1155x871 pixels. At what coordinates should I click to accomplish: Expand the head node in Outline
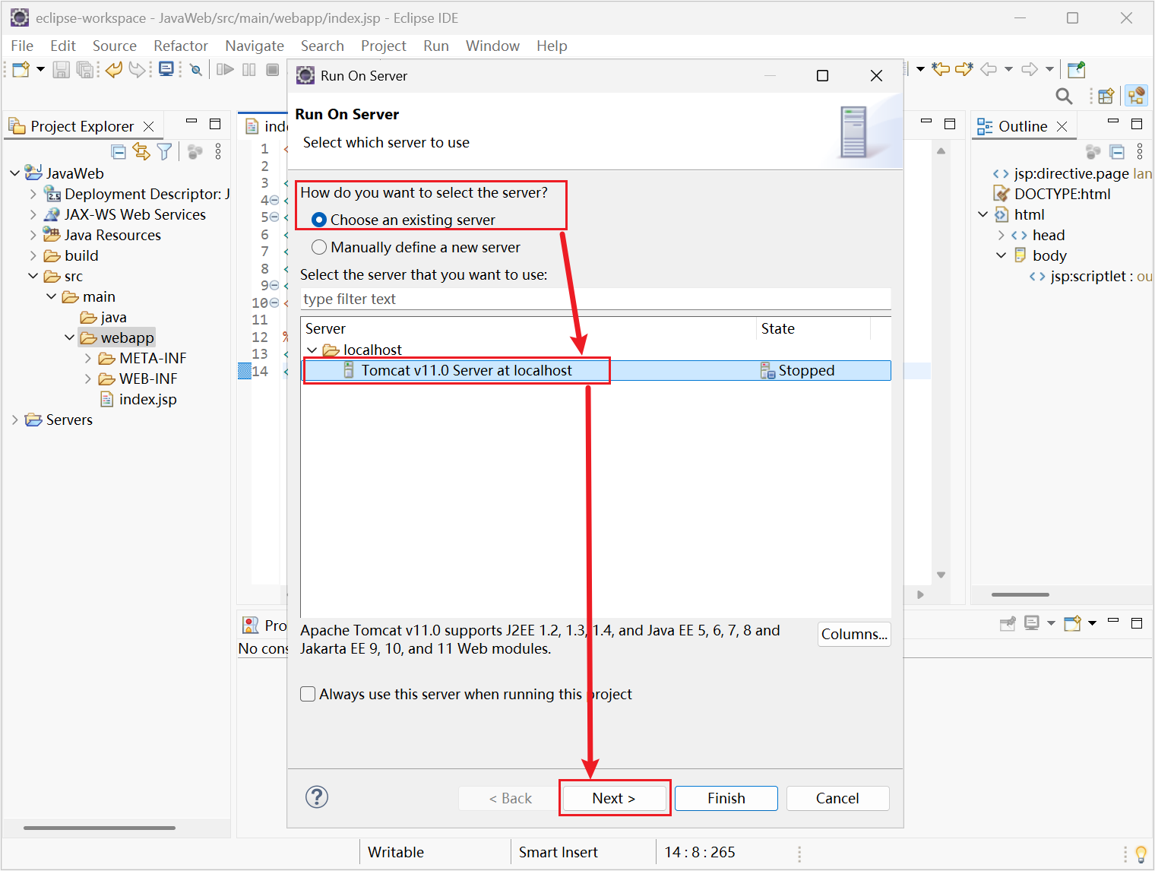[1001, 235]
